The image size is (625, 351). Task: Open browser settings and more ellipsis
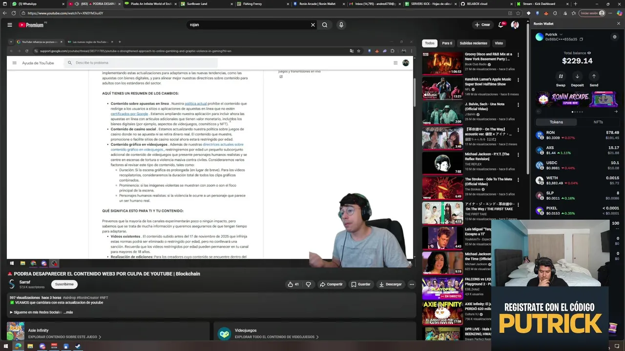[609, 13]
